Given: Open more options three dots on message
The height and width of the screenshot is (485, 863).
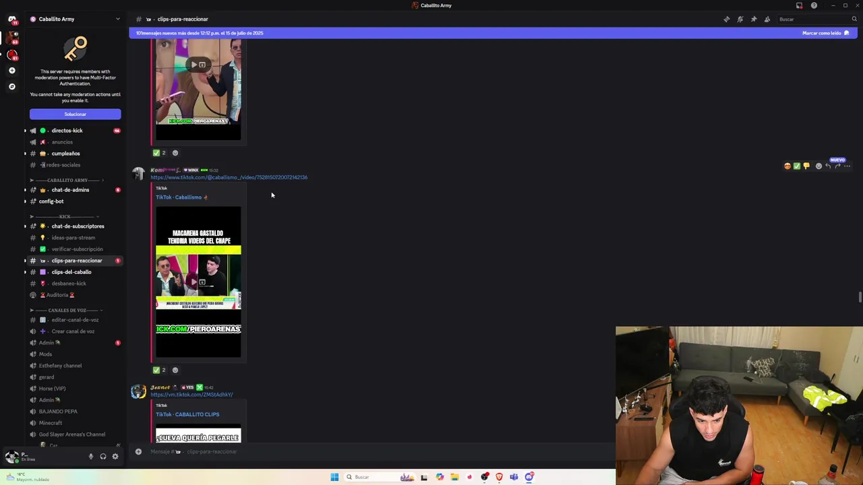Looking at the screenshot, I should (847, 166).
